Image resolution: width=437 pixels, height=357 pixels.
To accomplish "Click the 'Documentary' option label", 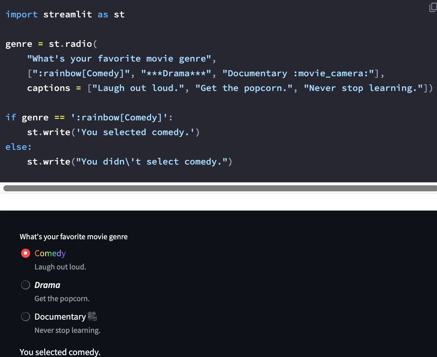I will (60, 317).
